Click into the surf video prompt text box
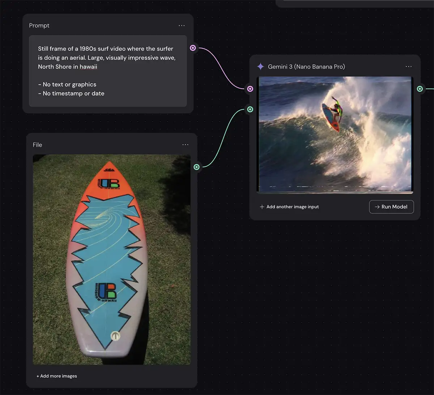Screen dimensions: 434x395 [108, 71]
